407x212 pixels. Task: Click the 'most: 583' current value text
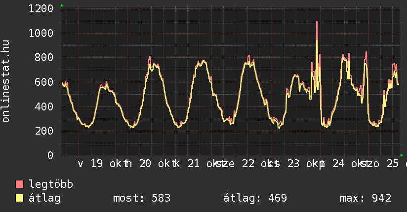click(142, 198)
